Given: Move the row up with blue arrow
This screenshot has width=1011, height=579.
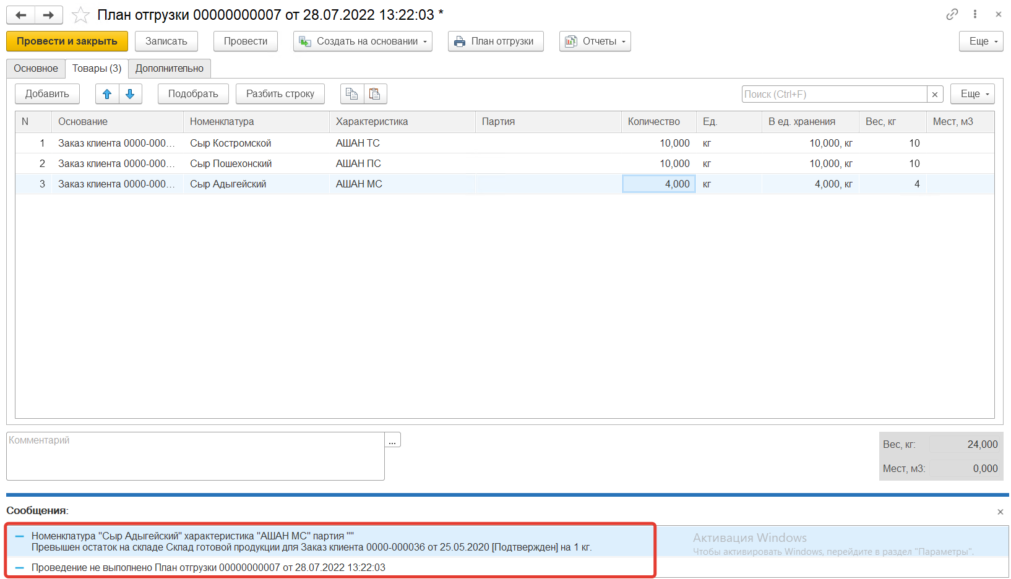Looking at the screenshot, I should coord(107,94).
